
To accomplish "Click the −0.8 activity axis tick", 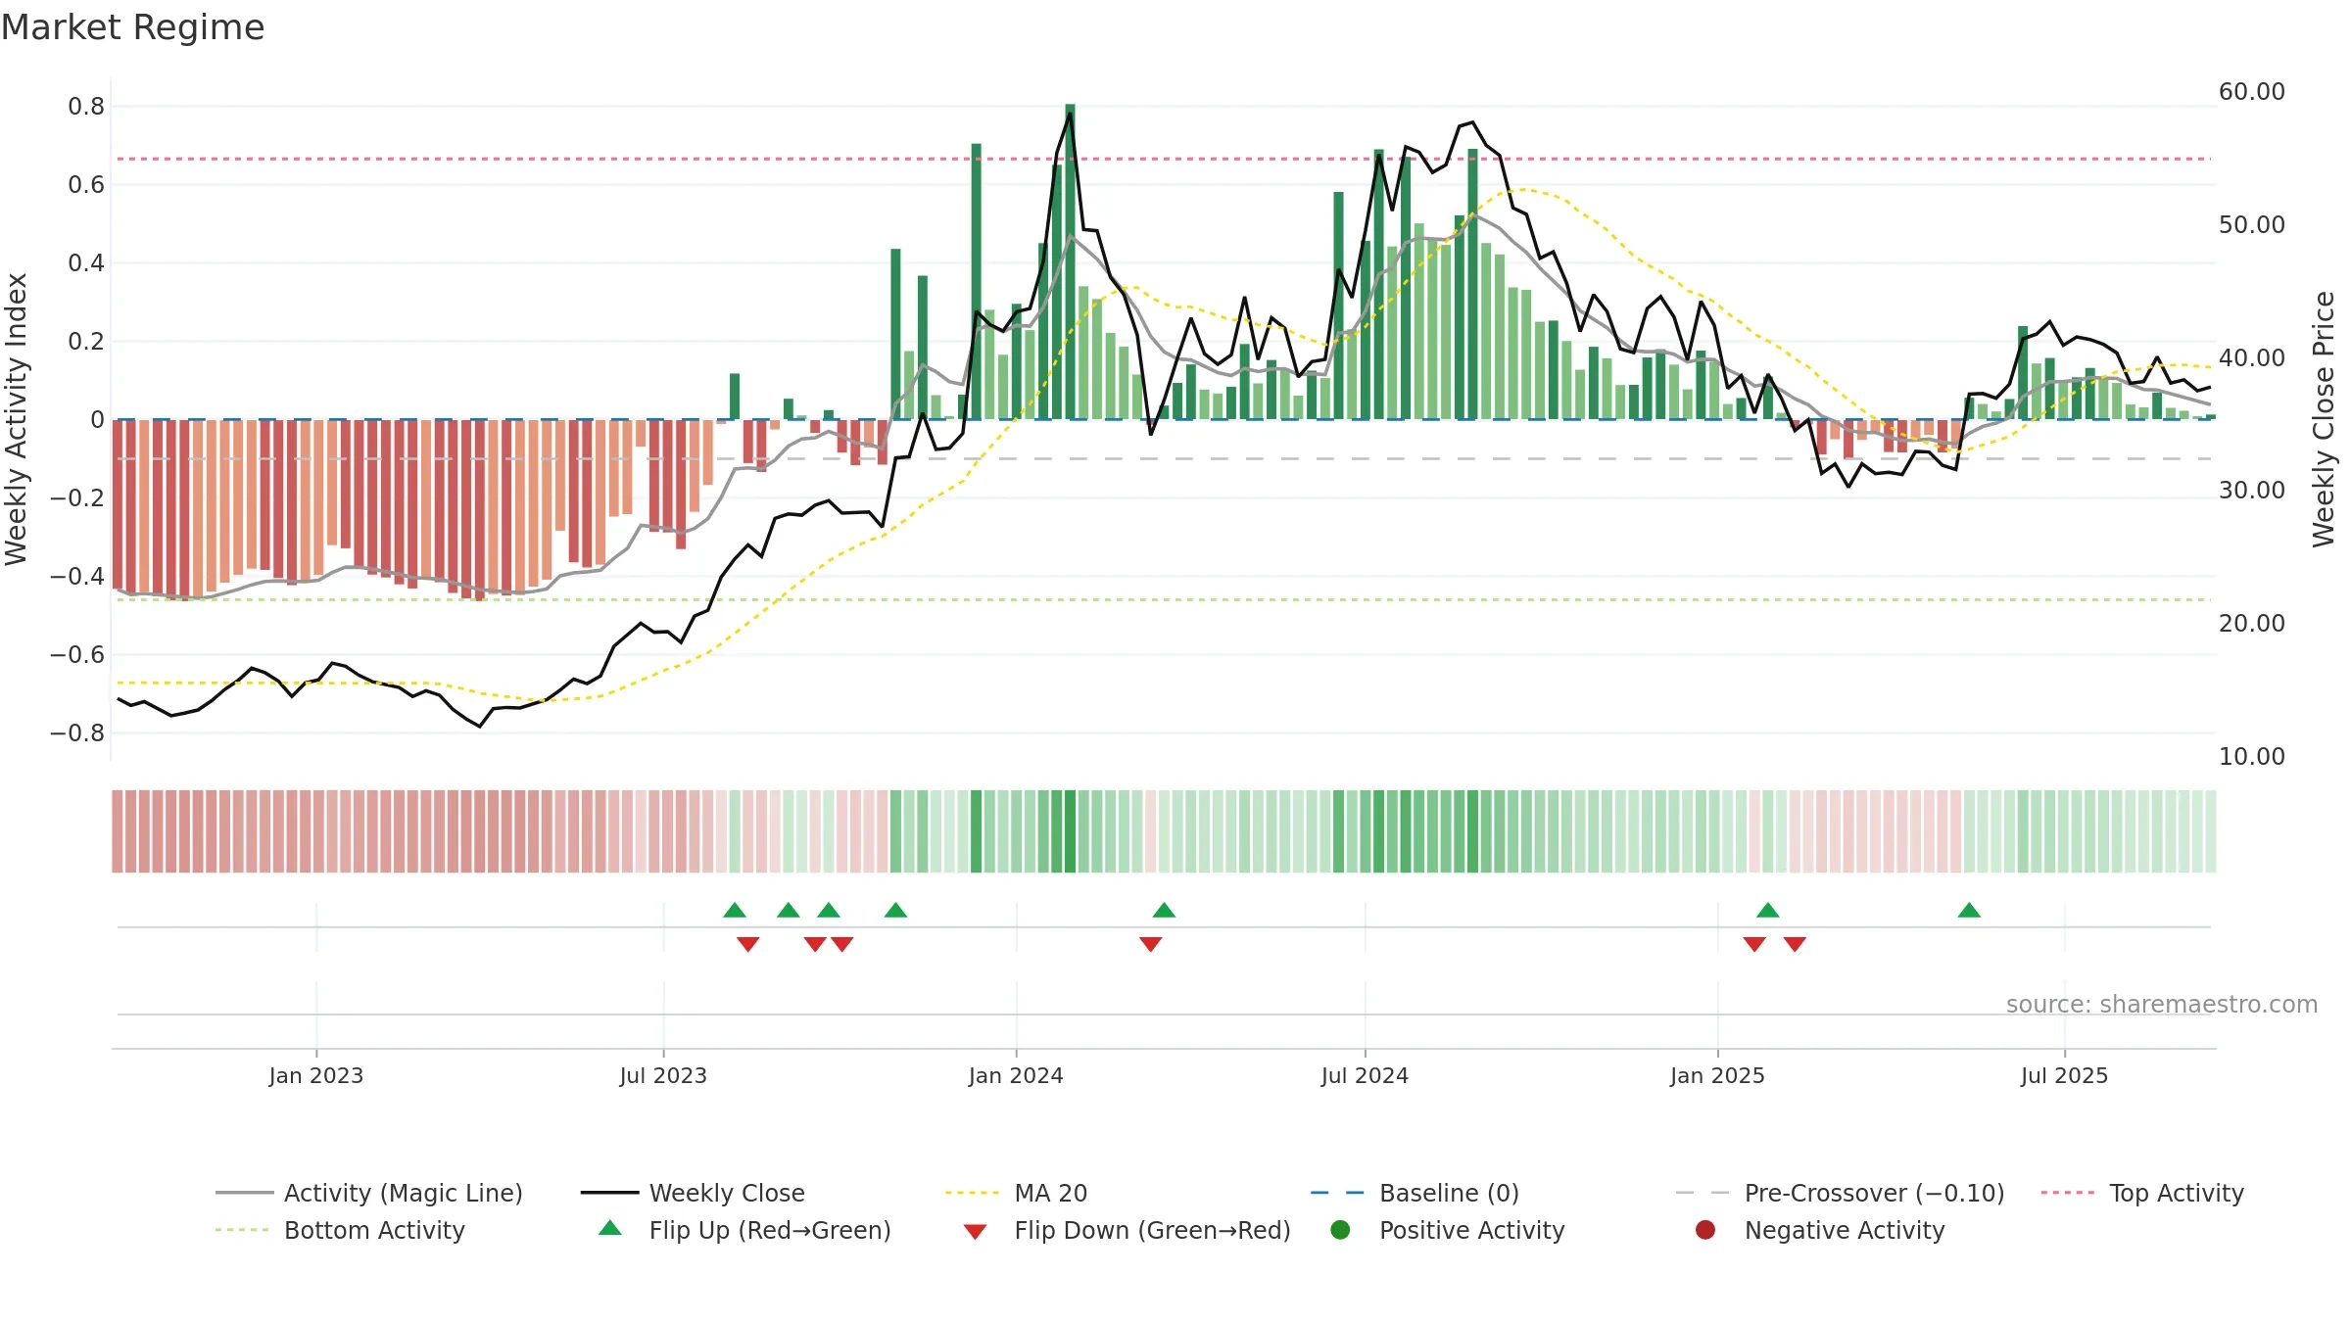I will 77,732.
